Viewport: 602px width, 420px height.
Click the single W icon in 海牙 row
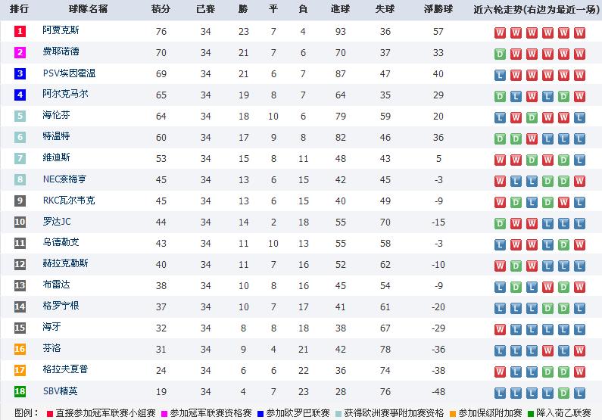pyautogui.click(x=500, y=329)
